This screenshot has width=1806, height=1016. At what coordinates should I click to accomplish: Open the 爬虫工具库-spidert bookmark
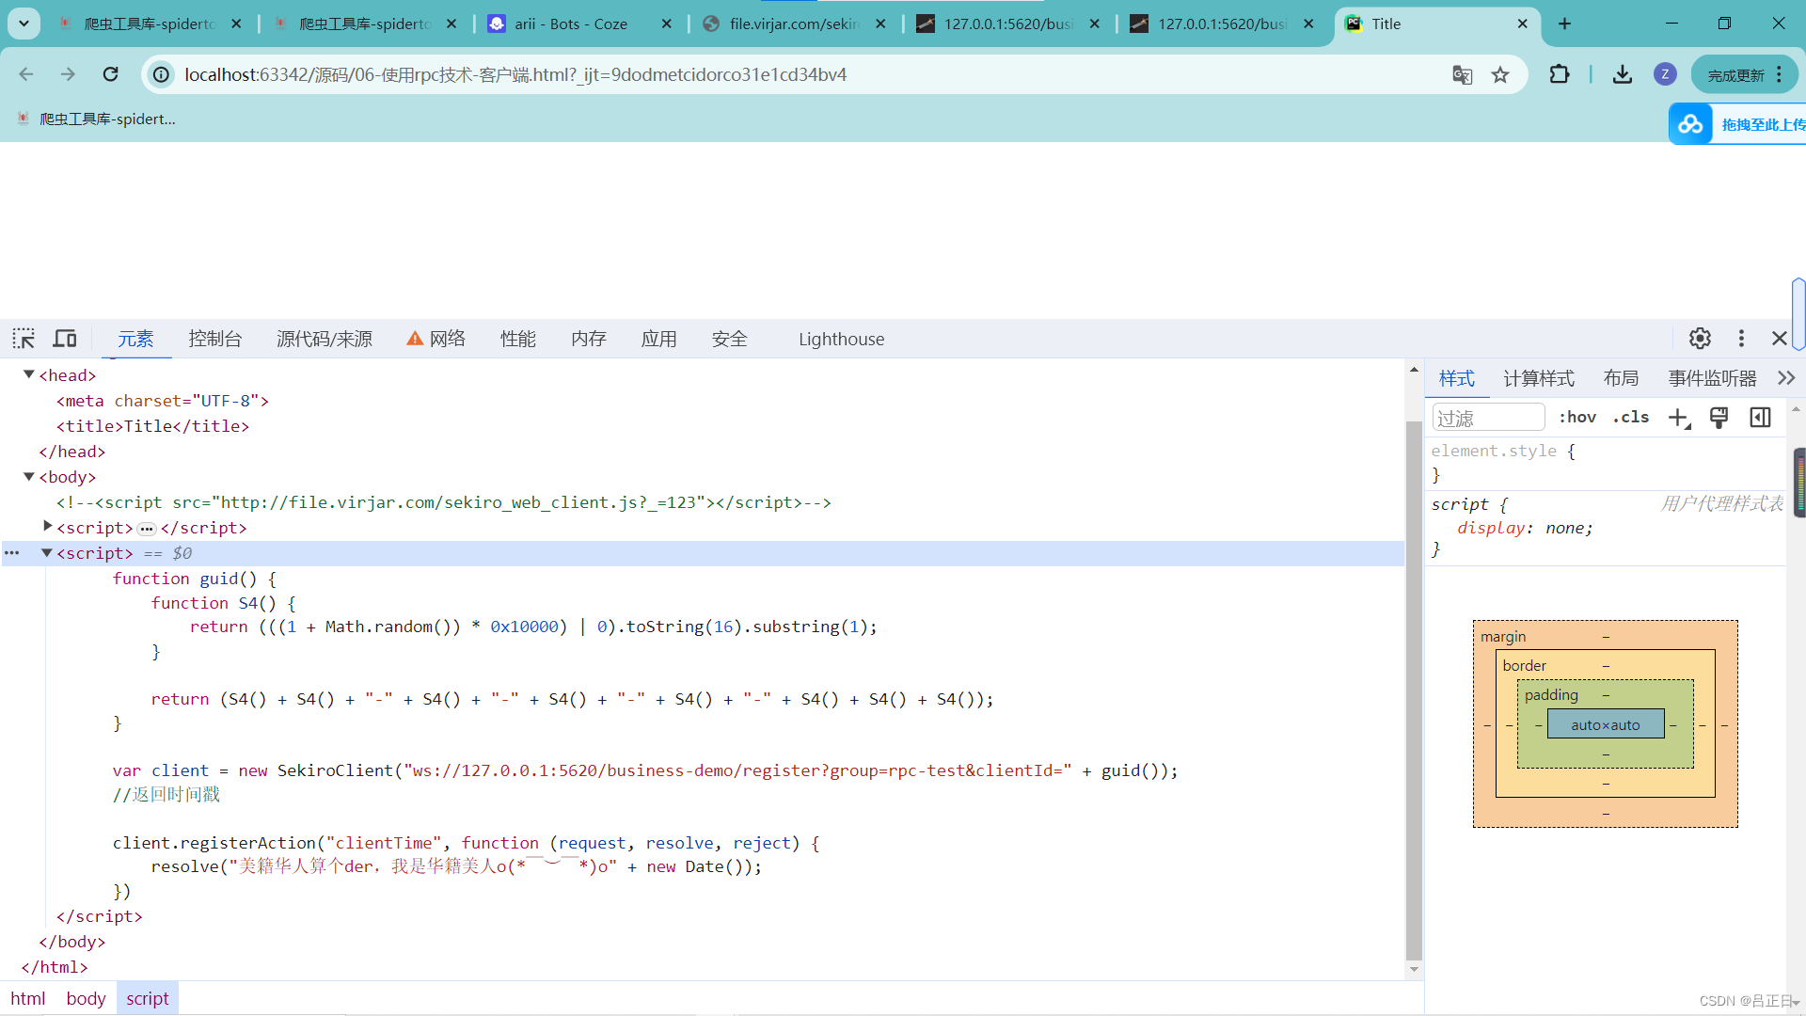click(x=96, y=119)
